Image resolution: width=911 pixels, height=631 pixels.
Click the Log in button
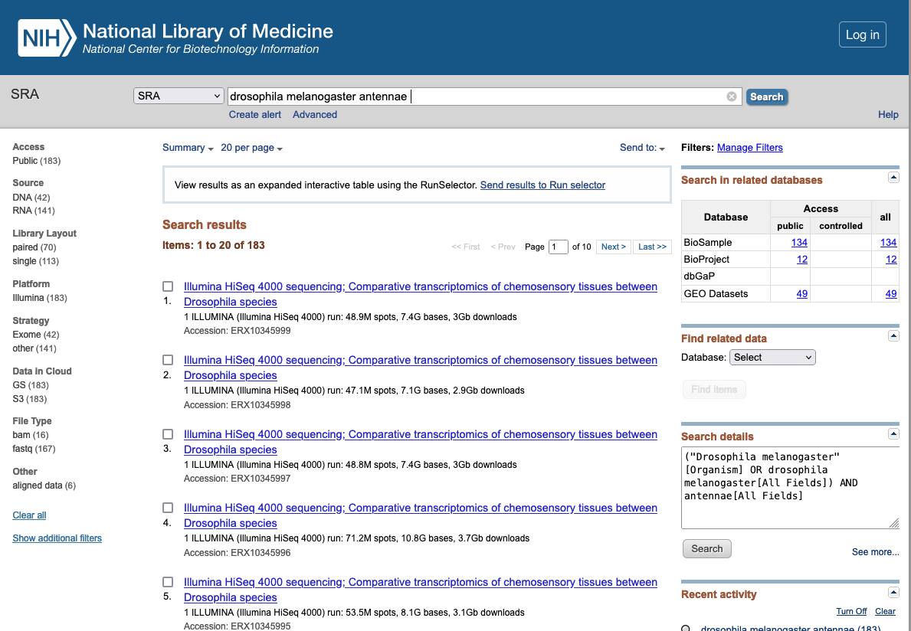pos(862,35)
